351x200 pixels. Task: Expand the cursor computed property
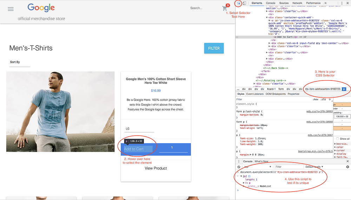[x=335, y=151]
